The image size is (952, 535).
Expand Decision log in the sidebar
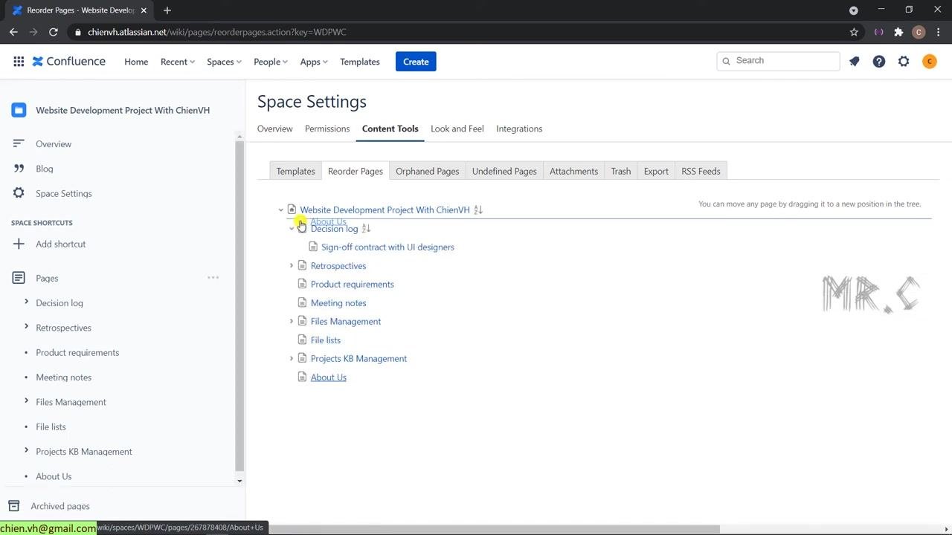(x=26, y=302)
